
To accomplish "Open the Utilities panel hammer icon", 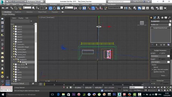I will [169, 18].
